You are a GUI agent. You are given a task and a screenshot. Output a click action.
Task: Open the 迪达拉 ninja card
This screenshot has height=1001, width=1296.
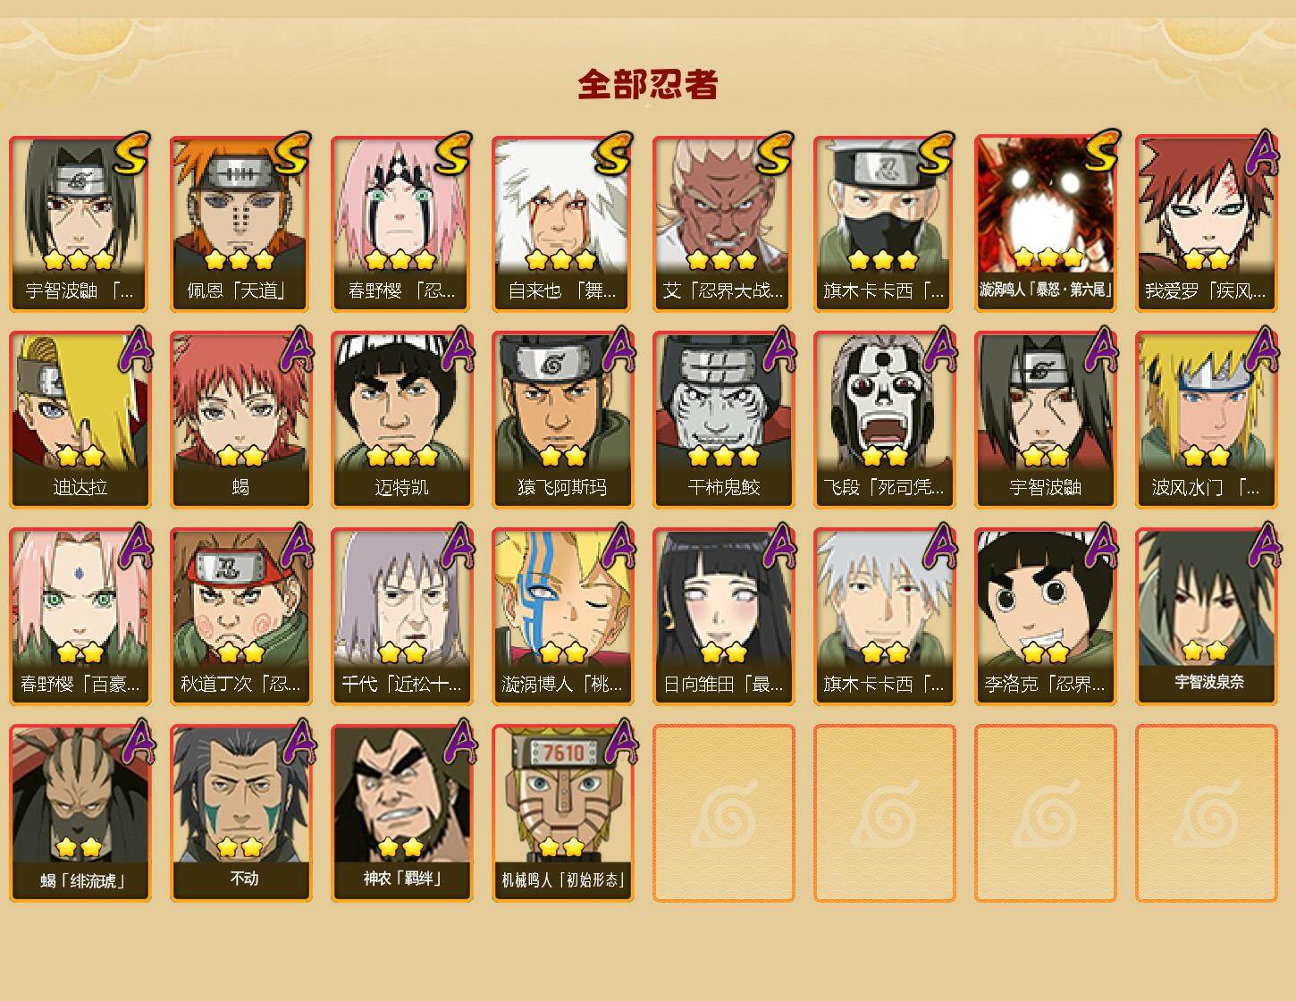(x=80, y=420)
